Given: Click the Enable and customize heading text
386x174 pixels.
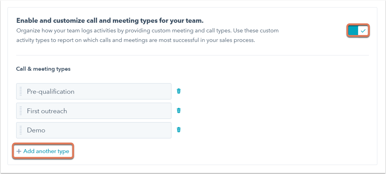Looking at the screenshot, I should pos(110,21).
